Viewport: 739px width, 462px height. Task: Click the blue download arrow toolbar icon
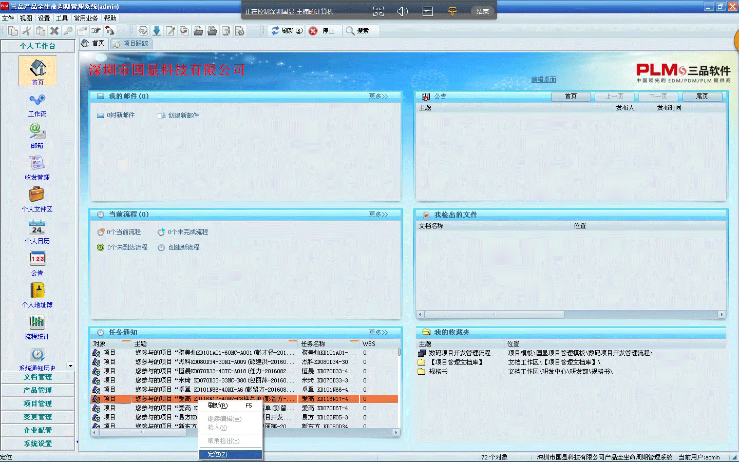157,31
